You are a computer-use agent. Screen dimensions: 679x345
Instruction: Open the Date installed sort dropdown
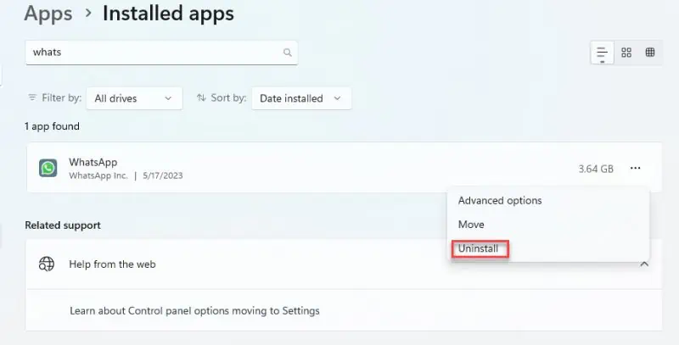[301, 98]
